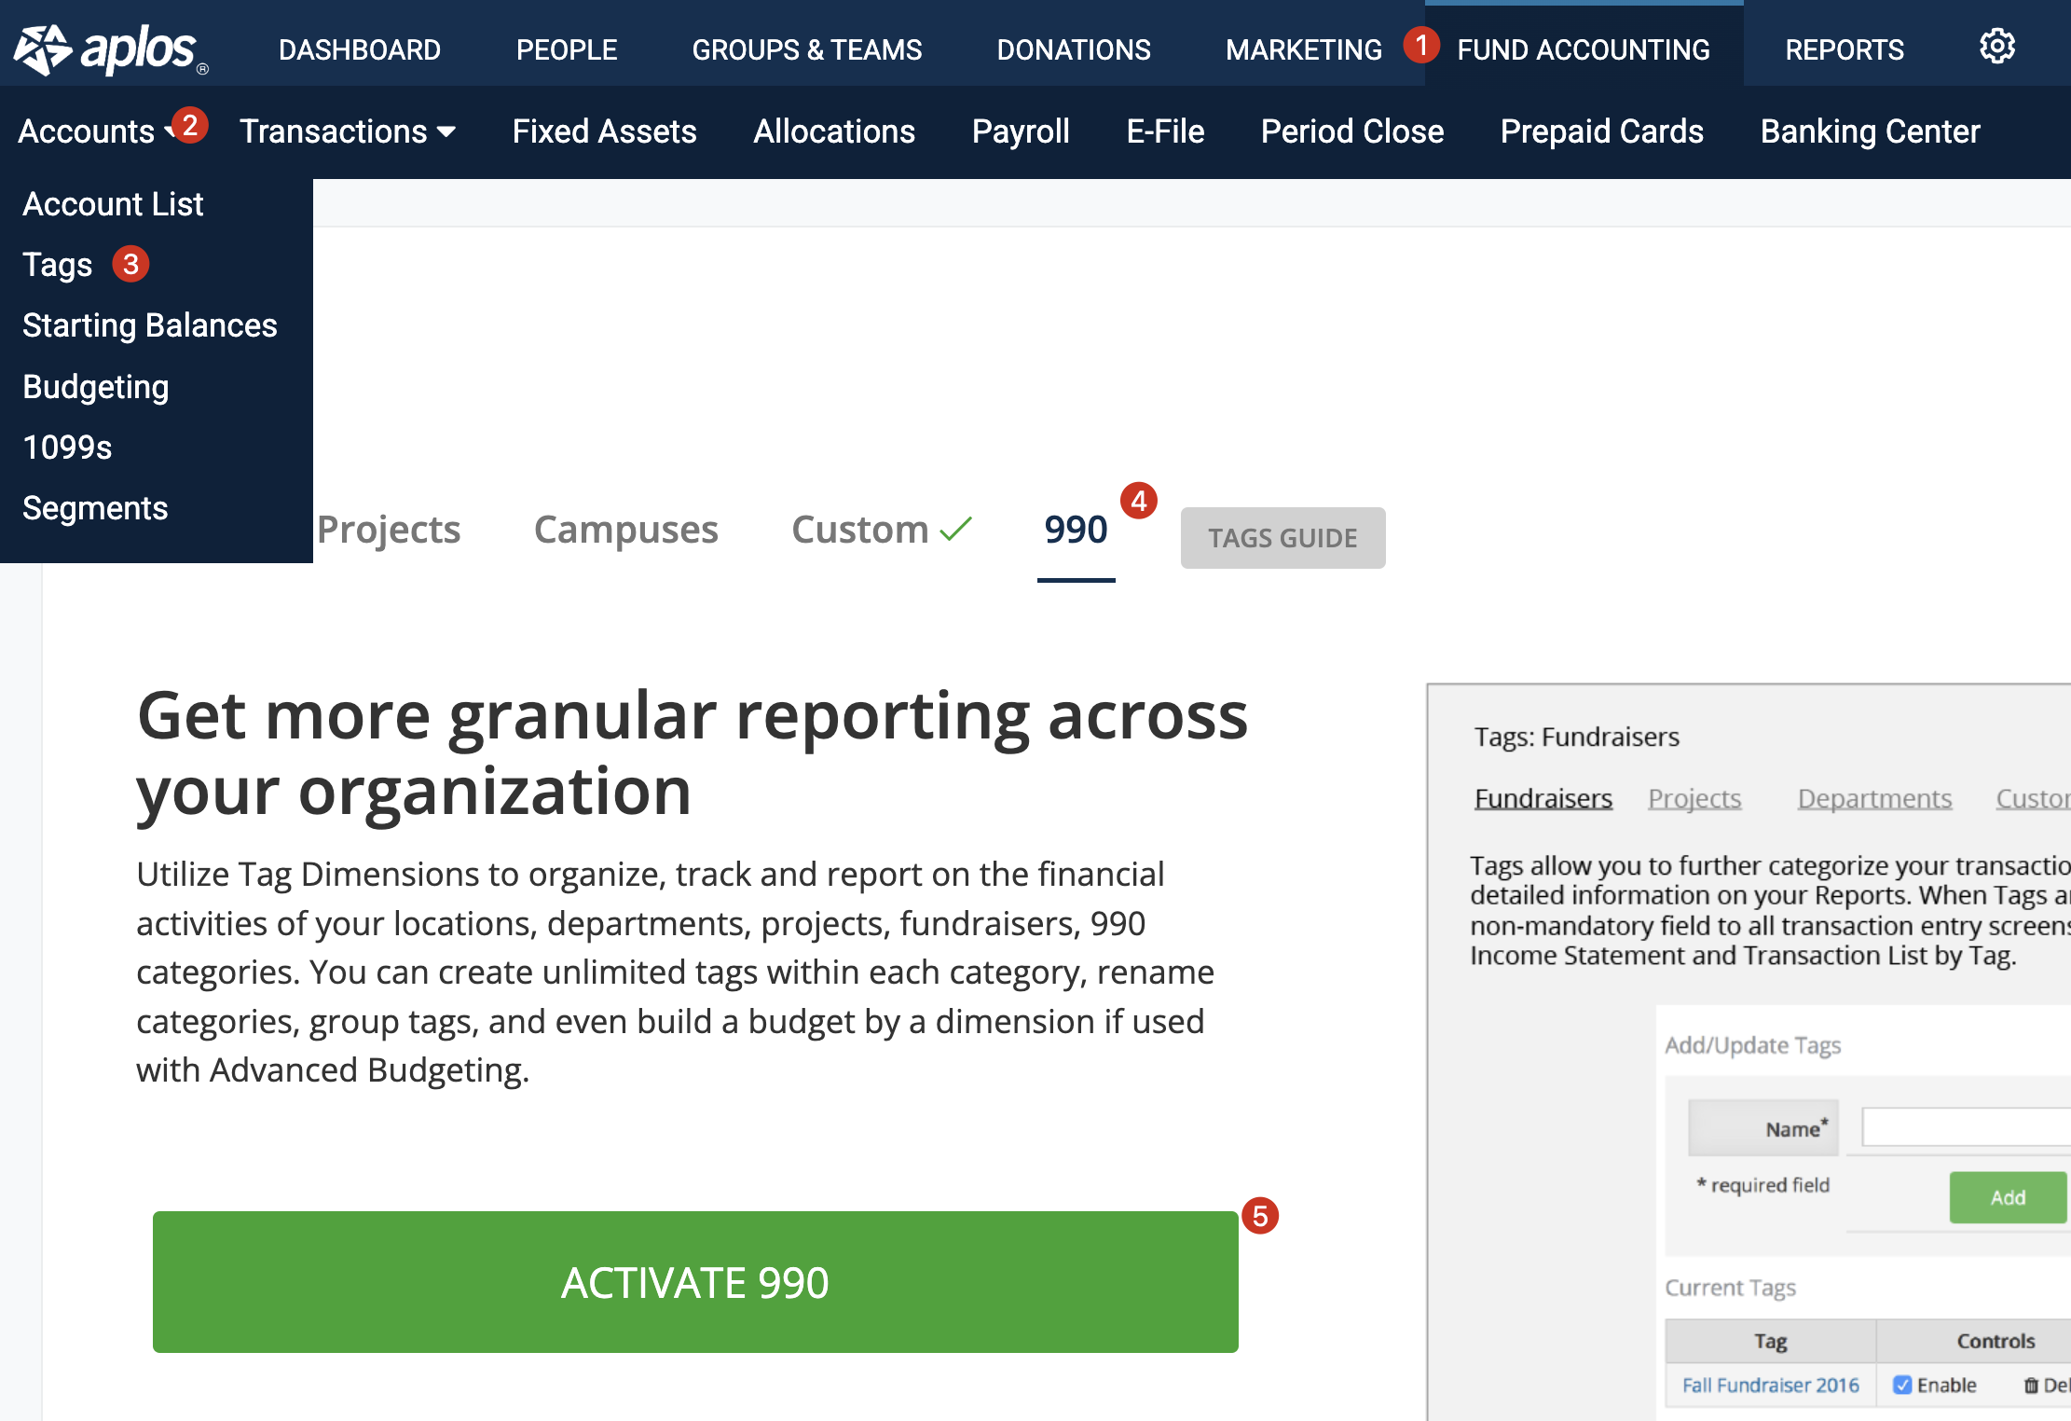Switch to the 990 tab
This screenshot has width=2071, height=1421.
click(x=1076, y=530)
